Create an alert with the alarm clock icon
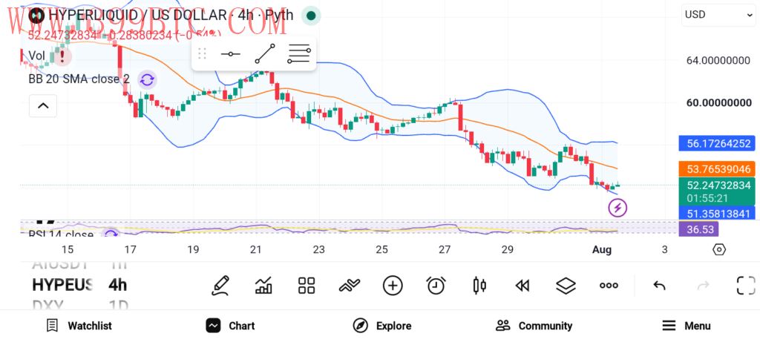 tap(436, 286)
